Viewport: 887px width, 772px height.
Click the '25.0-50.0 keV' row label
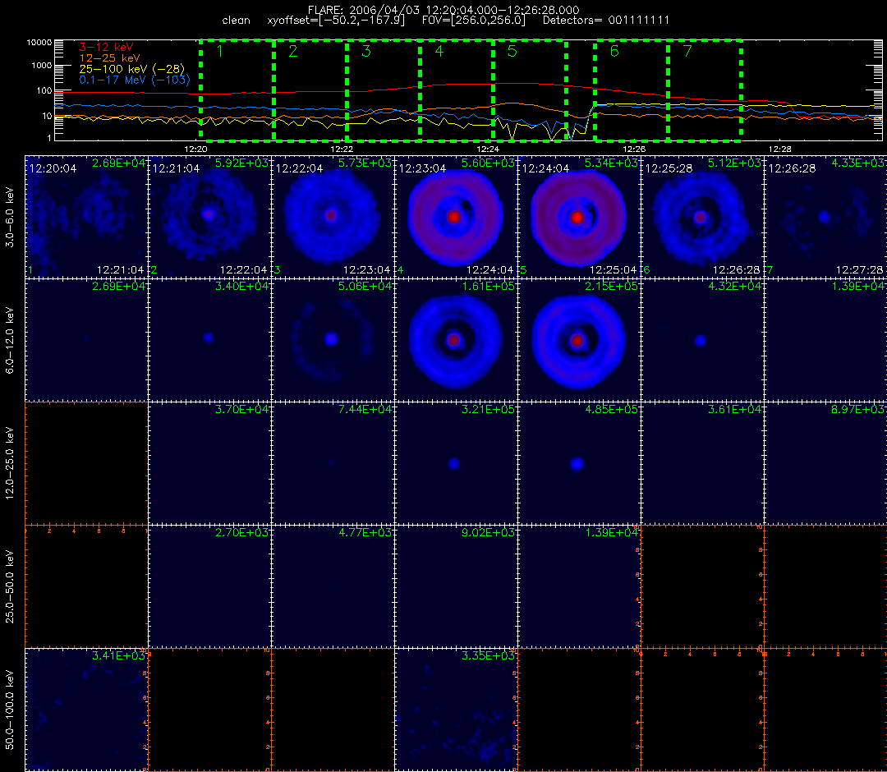(x=10, y=586)
